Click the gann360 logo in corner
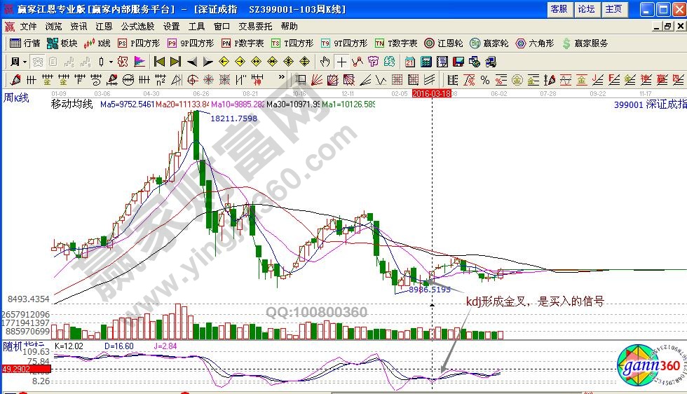Screen dimensions: 687x394 [x=648, y=365]
